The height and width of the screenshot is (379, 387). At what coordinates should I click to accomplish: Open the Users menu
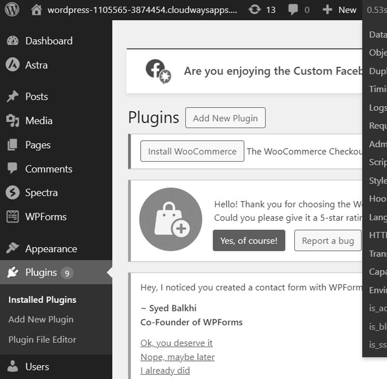click(37, 367)
